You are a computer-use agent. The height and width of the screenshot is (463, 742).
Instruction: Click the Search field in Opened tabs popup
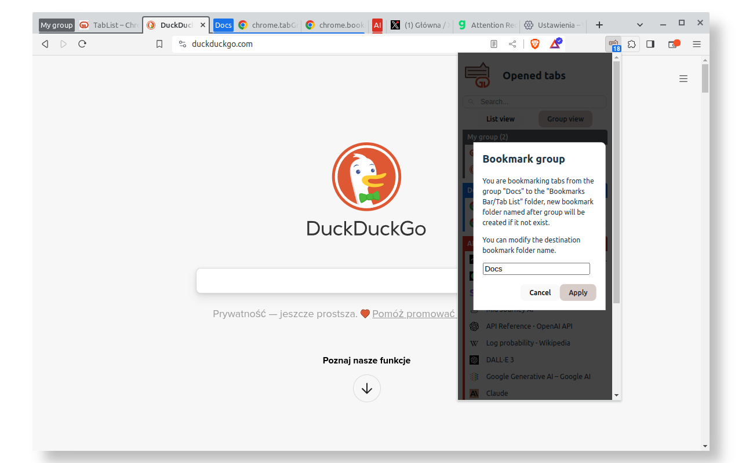534,102
